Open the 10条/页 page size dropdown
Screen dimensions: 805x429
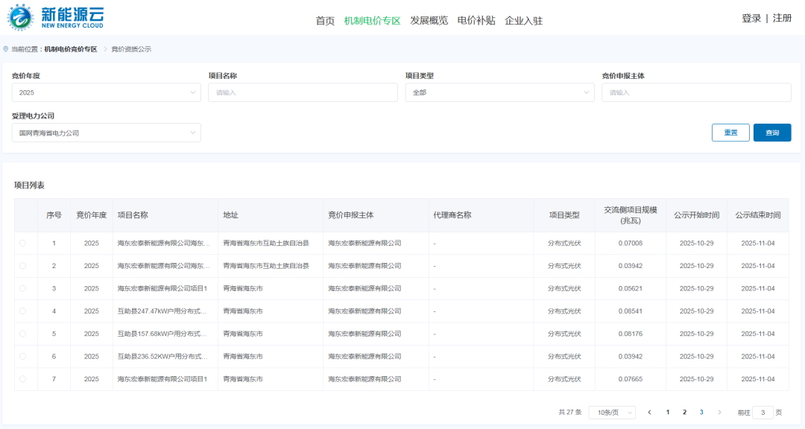[611, 412]
